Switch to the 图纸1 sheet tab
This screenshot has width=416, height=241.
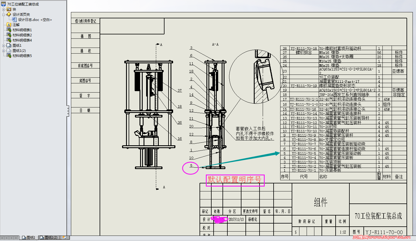coord(29,238)
